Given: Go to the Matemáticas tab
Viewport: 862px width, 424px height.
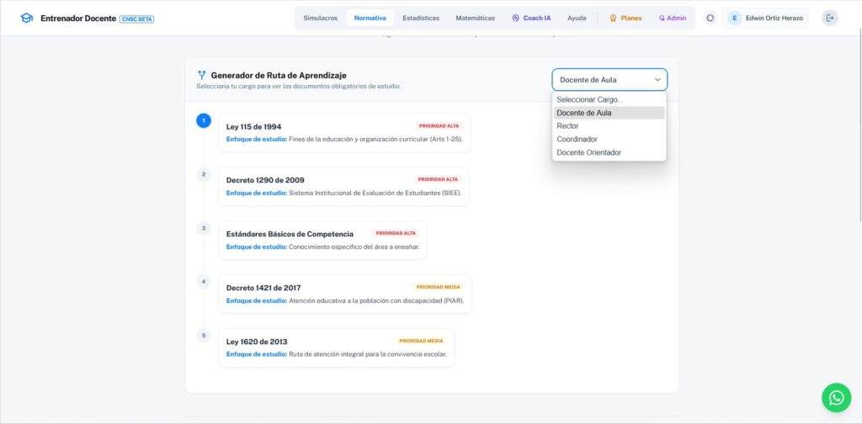Looking at the screenshot, I should click(475, 18).
